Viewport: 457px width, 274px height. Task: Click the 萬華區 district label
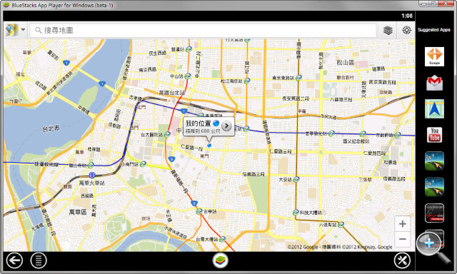pyautogui.click(x=78, y=212)
